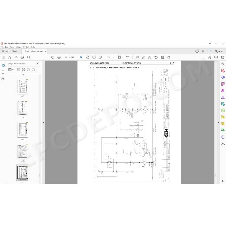Add a sticky note comment

click(x=137, y=57)
